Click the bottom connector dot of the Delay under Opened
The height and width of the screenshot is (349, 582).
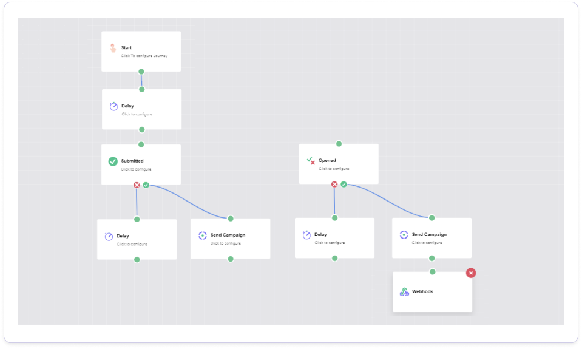click(335, 259)
